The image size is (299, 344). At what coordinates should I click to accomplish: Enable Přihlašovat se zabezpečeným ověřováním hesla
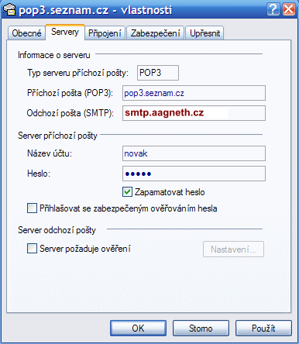tap(32, 208)
